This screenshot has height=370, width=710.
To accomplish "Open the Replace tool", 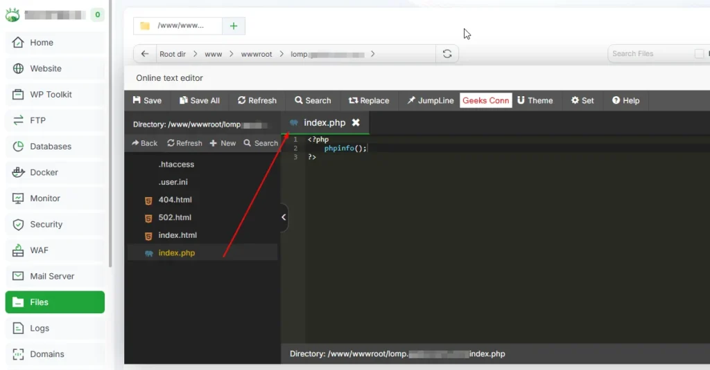I will (x=369, y=101).
